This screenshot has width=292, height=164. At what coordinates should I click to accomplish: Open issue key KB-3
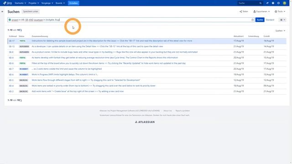tap(11, 92)
